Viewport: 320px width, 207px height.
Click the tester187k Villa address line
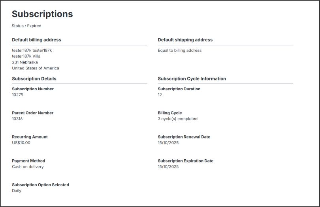(26, 56)
